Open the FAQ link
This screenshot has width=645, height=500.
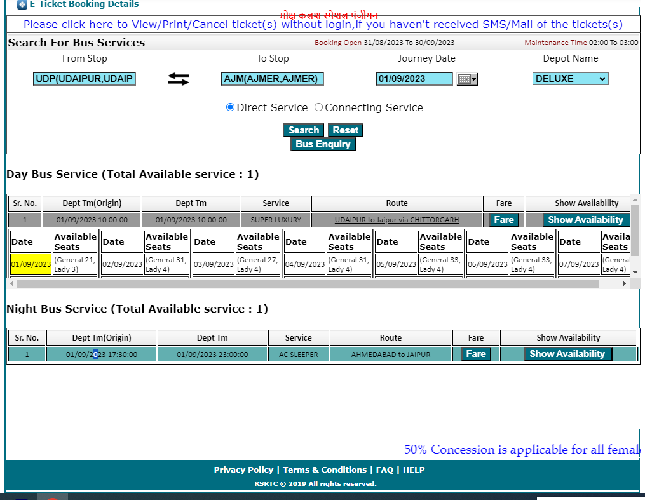tap(386, 470)
